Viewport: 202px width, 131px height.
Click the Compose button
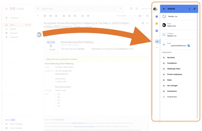(12, 18)
